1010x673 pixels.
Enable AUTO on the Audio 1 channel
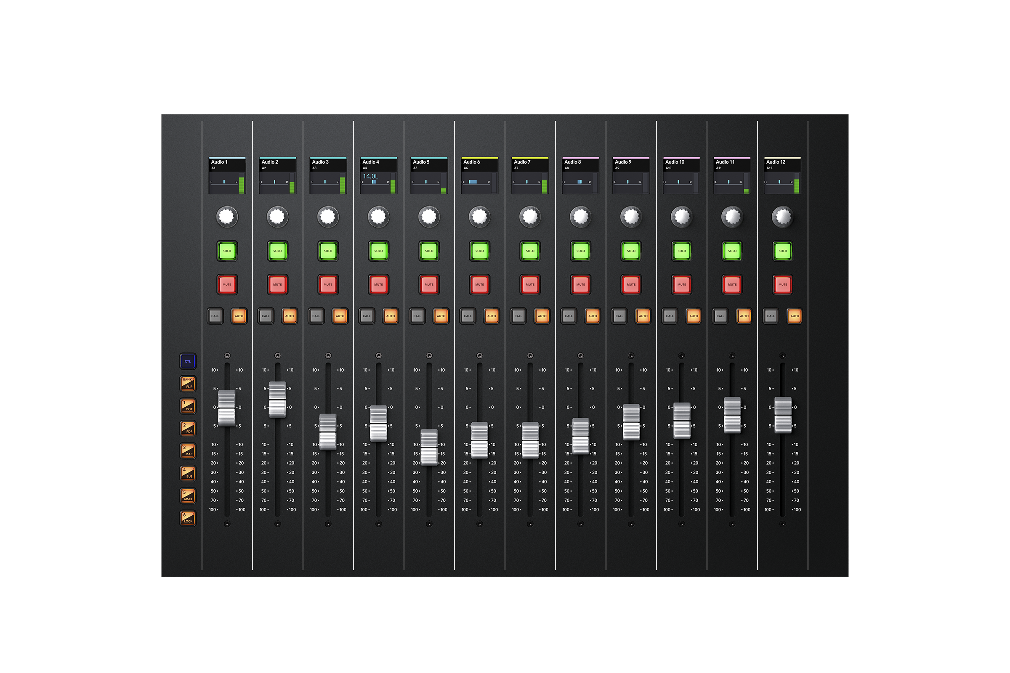point(239,316)
